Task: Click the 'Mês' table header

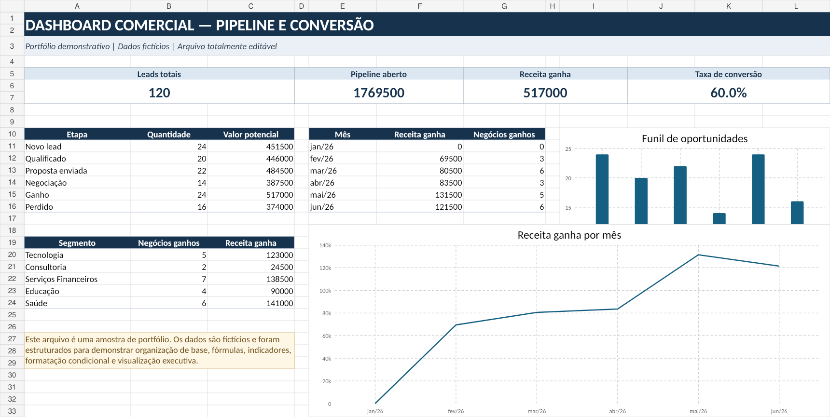Action: [343, 134]
